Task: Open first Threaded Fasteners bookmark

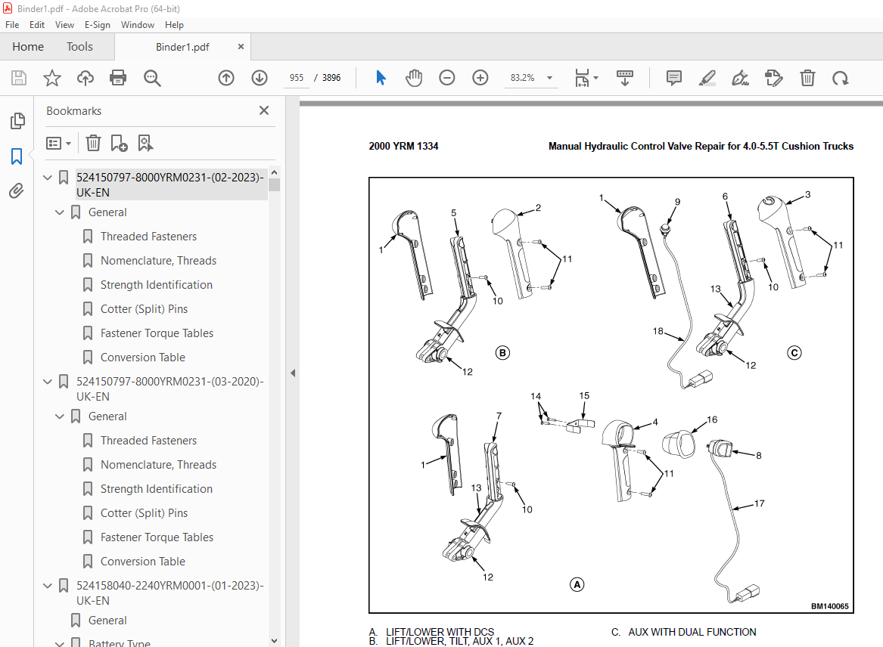Action: pos(148,237)
